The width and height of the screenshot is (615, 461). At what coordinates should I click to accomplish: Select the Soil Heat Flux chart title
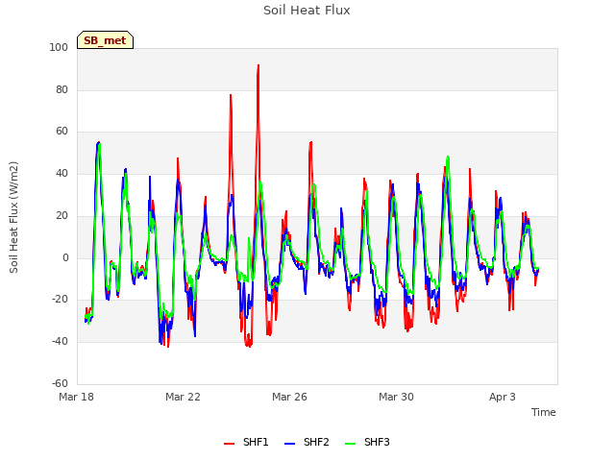tap(307, 11)
